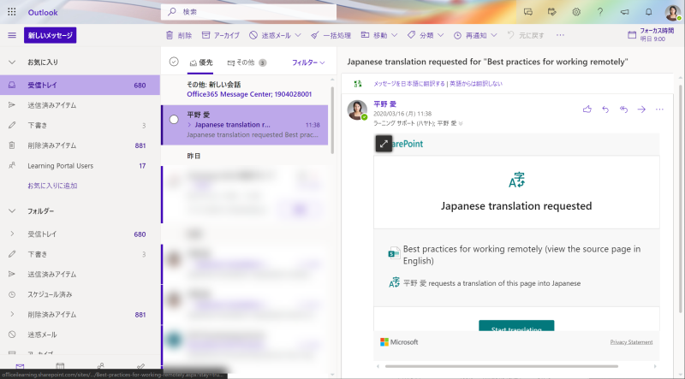Click the 分類 categorize button
Viewport: 685px width, 379px height.
pos(420,35)
